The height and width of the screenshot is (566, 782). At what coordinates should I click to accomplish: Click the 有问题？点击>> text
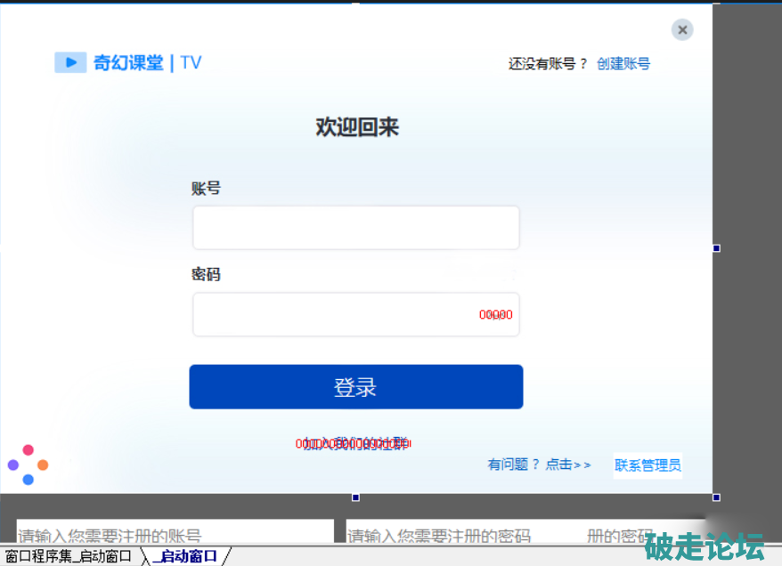coord(539,465)
